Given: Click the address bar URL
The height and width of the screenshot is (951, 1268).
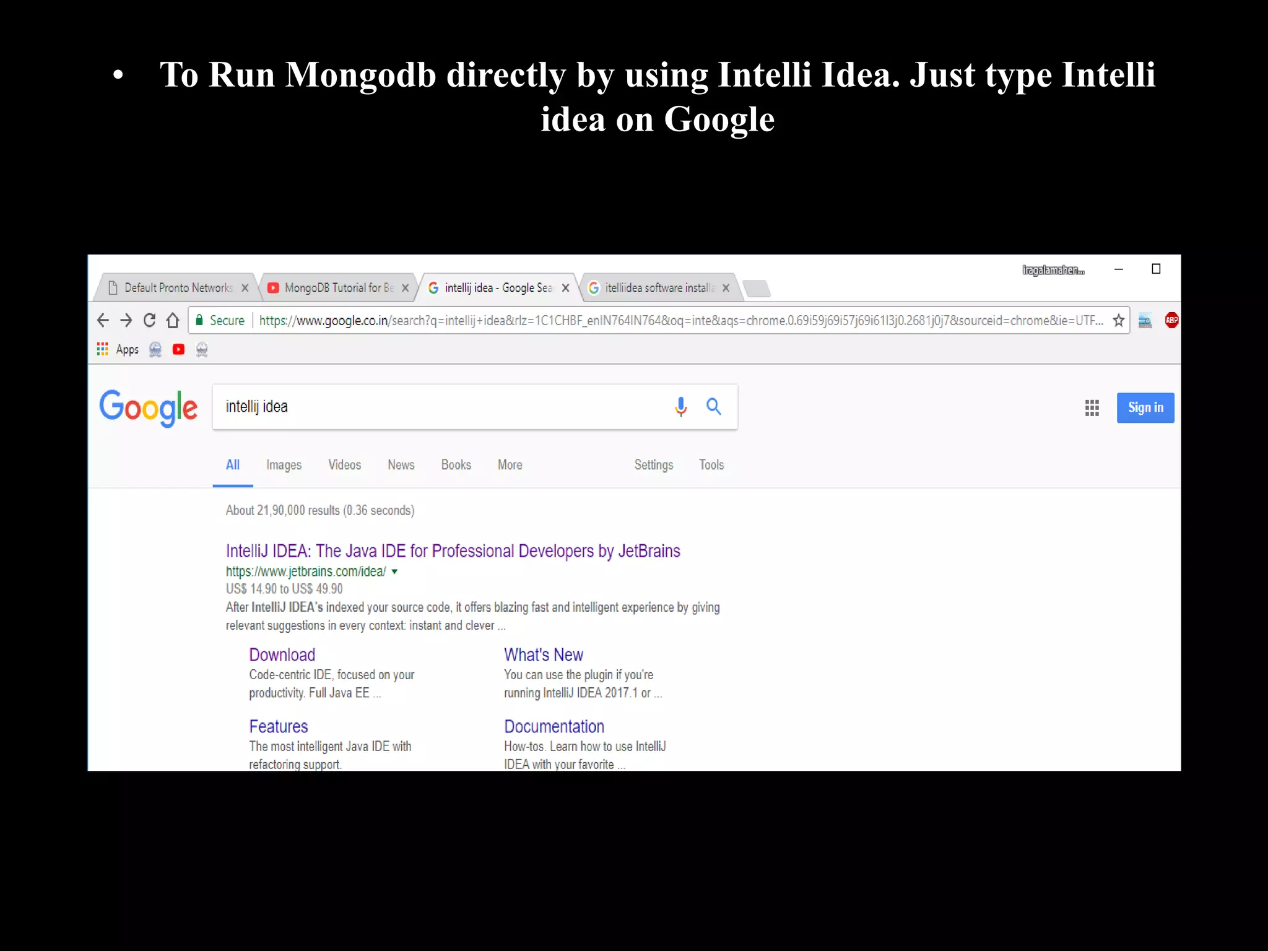Looking at the screenshot, I should (x=681, y=321).
